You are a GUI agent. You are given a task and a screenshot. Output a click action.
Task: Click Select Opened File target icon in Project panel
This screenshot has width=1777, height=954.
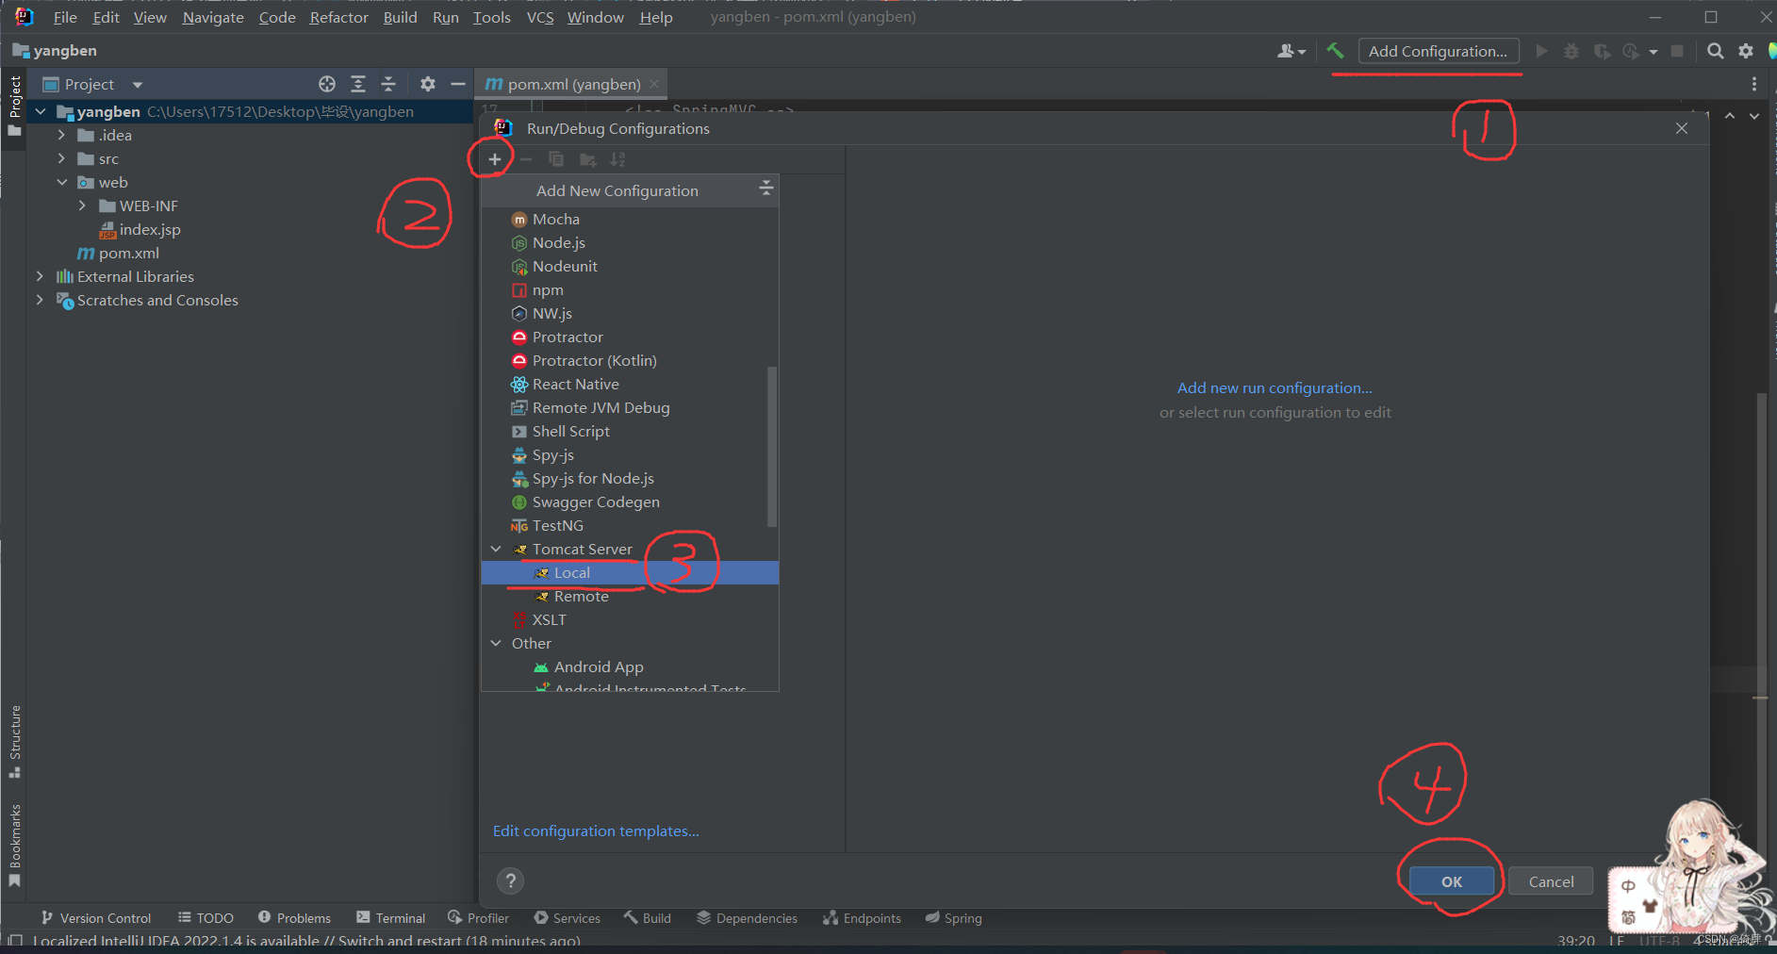[327, 84]
